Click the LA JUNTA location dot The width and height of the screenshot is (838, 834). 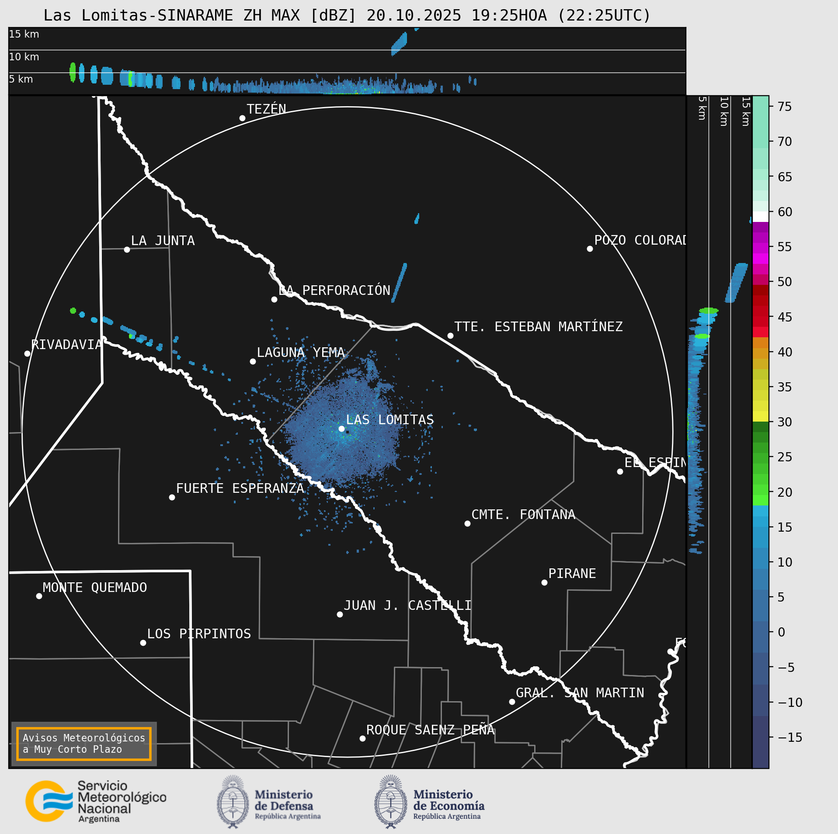tap(127, 249)
